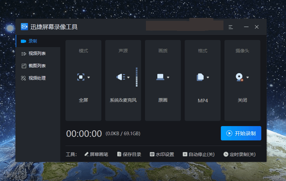This screenshot has height=181, width=286.
Task: Click the app logo icon in title bar
Action: point(24,27)
